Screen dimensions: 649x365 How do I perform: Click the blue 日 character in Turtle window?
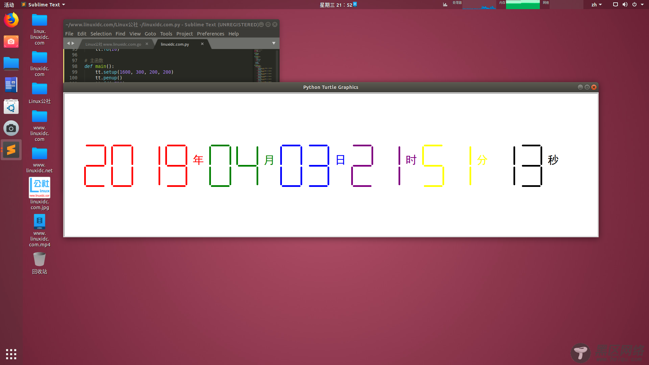340,160
